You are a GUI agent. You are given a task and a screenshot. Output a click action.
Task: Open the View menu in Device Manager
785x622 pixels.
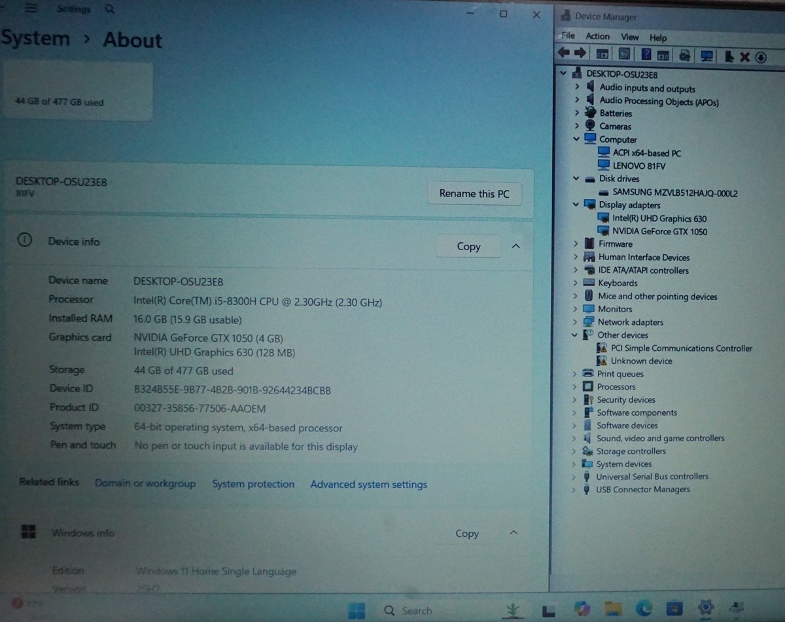pos(629,37)
